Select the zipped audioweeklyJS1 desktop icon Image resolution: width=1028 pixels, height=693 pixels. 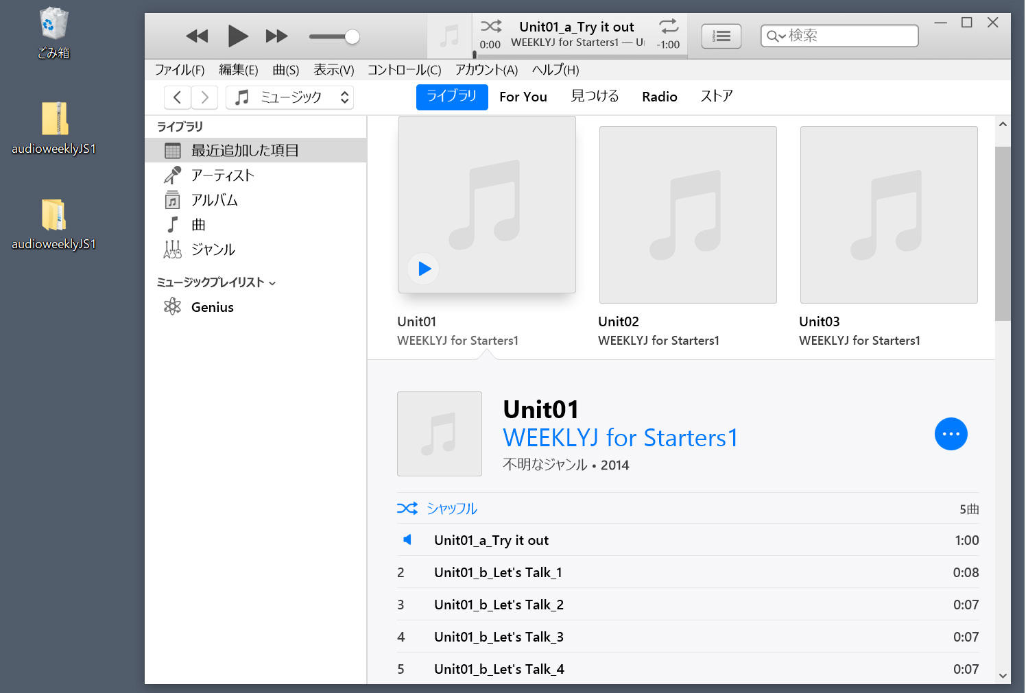coord(53,128)
